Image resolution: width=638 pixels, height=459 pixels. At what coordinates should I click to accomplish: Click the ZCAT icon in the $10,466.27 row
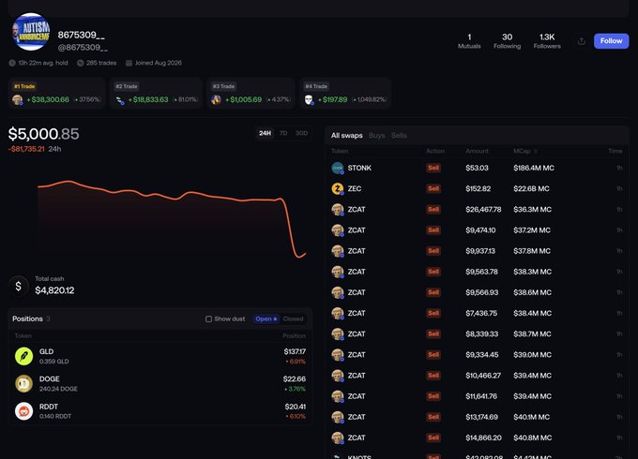point(338,376)
